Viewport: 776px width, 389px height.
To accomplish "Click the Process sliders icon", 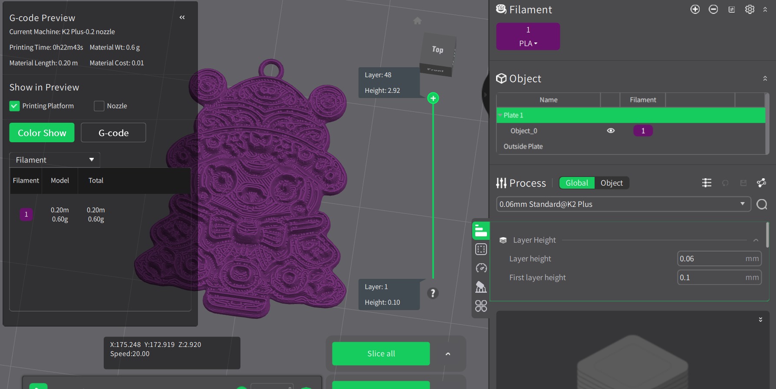I will tap(501, 183).
